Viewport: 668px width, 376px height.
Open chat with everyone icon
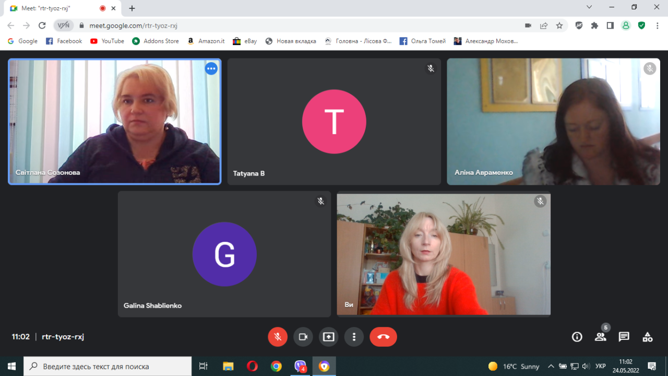(624, 337)
